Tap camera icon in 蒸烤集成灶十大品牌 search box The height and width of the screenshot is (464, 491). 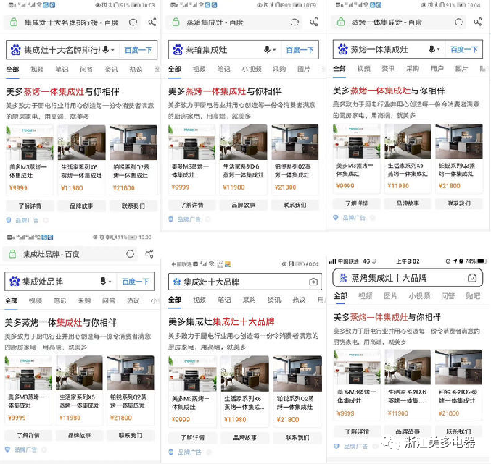tap(472, 277)
